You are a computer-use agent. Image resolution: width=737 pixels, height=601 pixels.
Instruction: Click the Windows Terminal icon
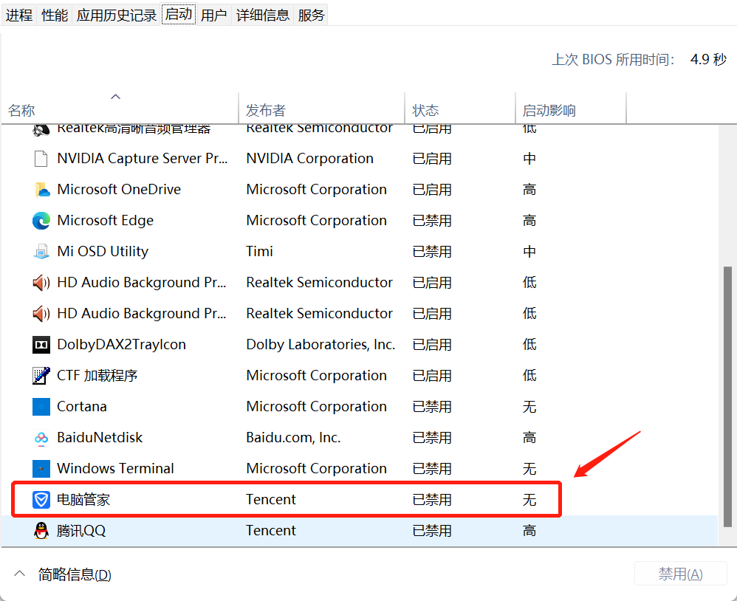click(x=41, y=469)
